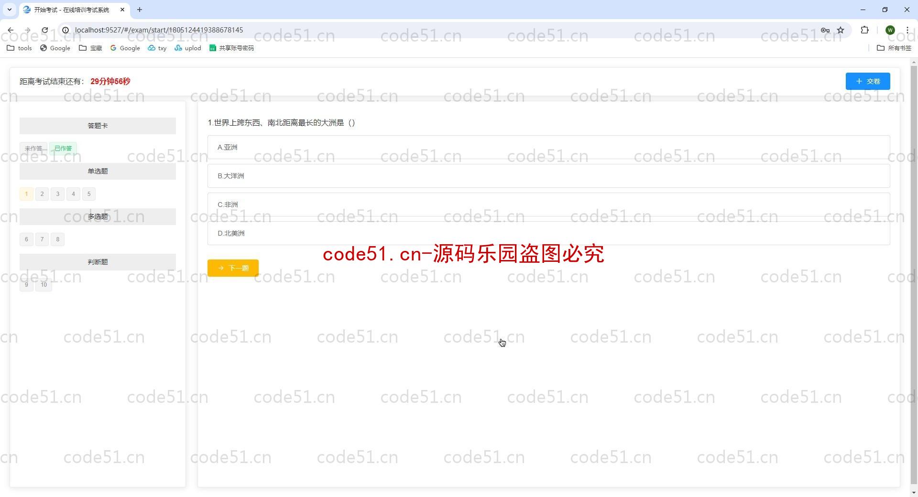Choose option C.非洲
The width and height of the screenshot is (918, 497).
(x=548, y=205)
